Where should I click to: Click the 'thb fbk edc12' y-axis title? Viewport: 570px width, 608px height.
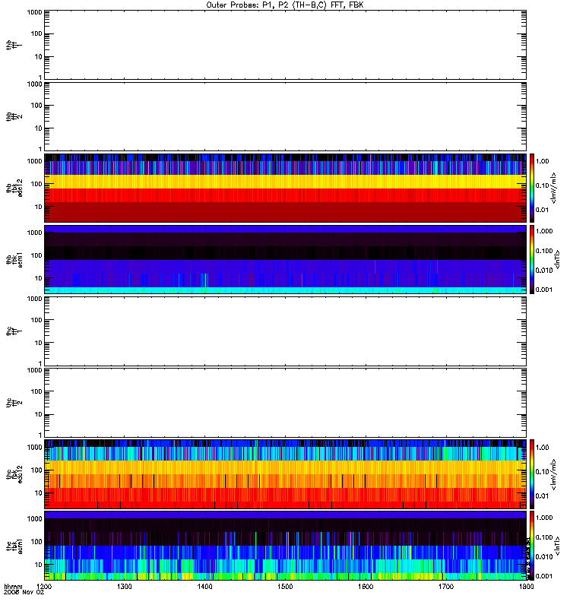[x=14, y=188]
